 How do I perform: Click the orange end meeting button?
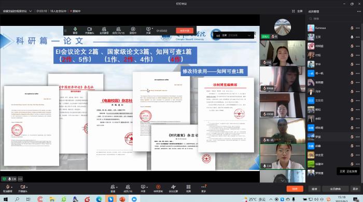[295, 189]
